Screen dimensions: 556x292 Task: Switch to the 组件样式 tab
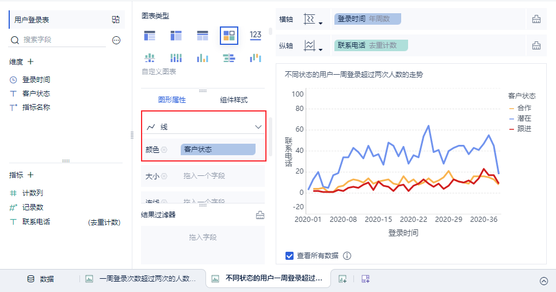[234, 100]
